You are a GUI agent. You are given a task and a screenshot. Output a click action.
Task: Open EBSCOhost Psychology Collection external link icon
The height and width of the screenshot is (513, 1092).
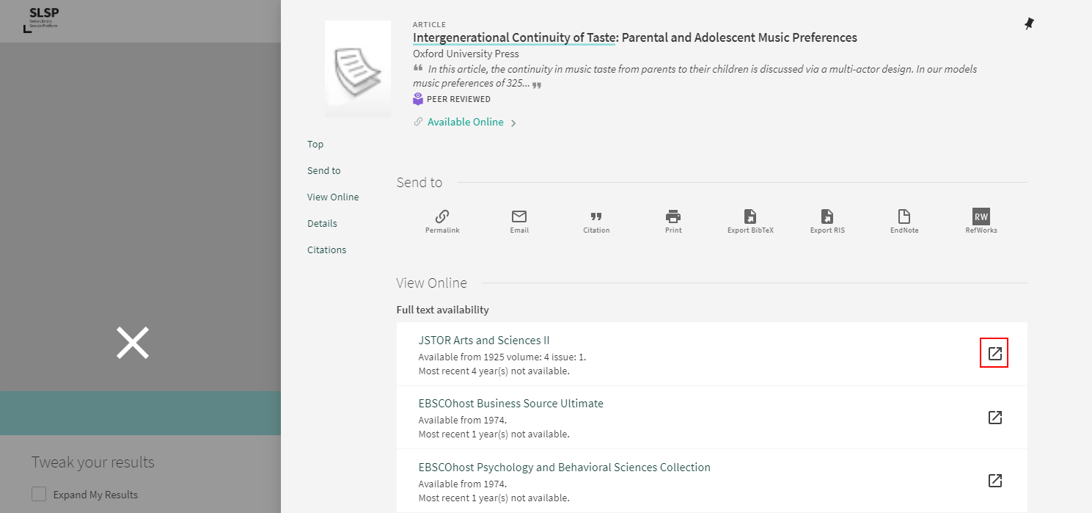(x=994, y=481)
